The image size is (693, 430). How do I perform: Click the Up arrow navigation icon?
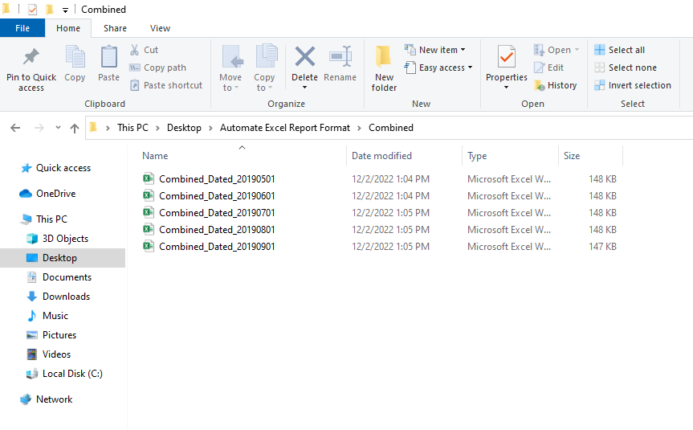[x=75, y=128]
